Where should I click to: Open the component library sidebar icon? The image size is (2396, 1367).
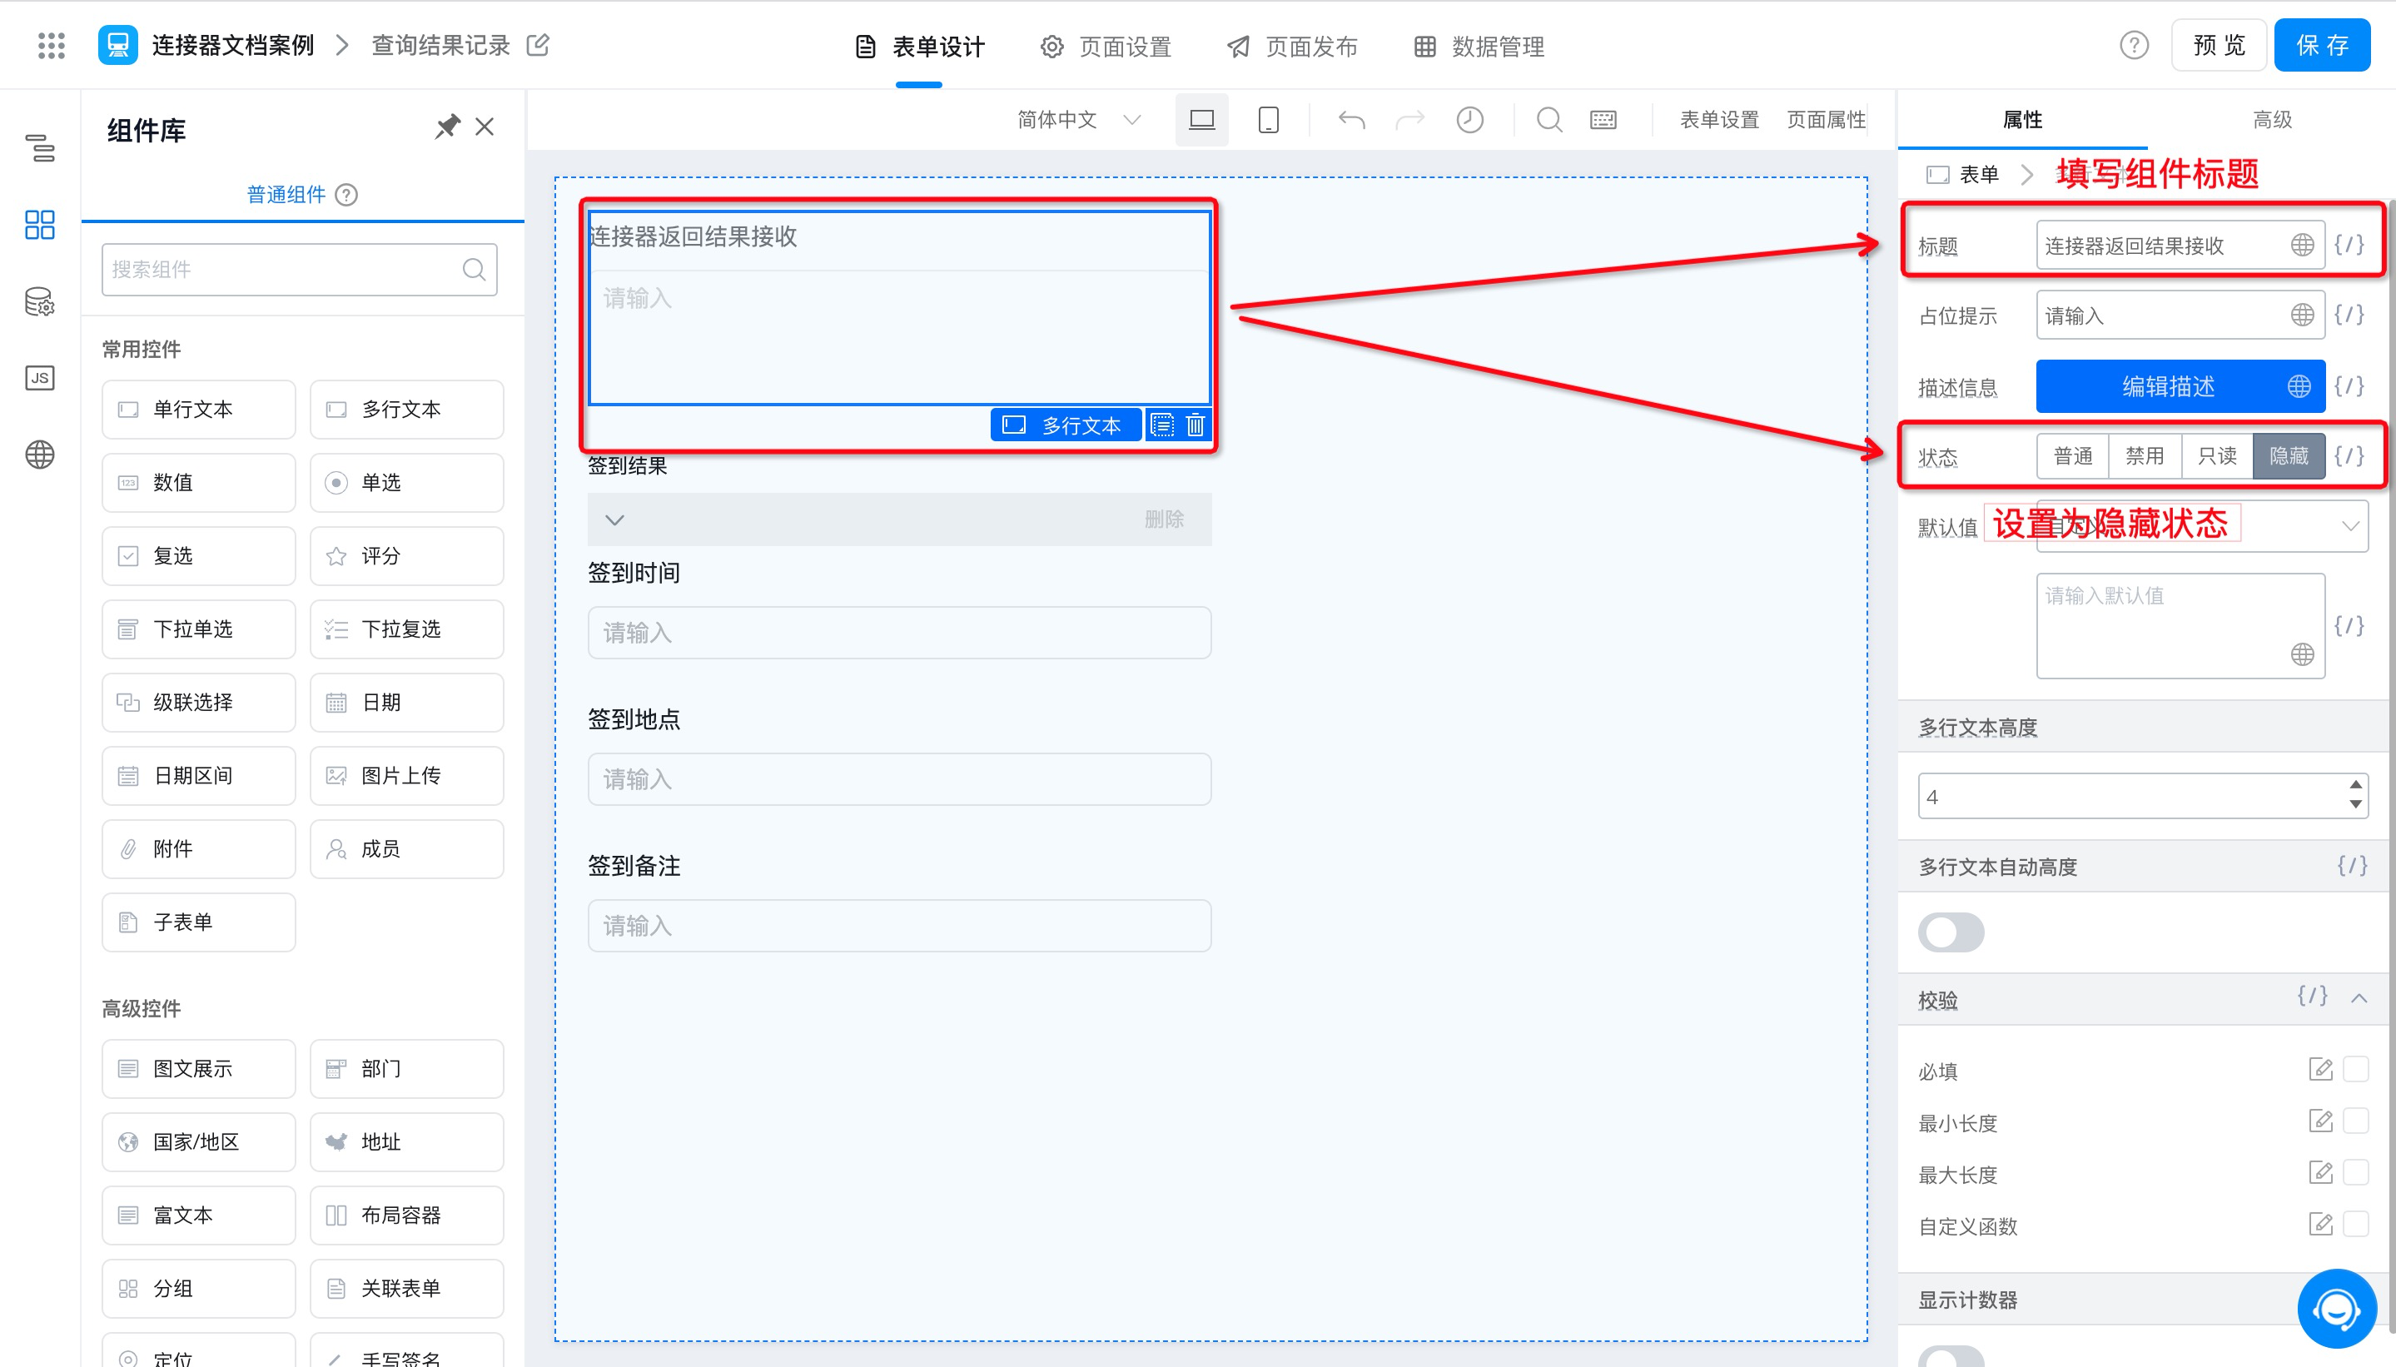click(39, 225)
